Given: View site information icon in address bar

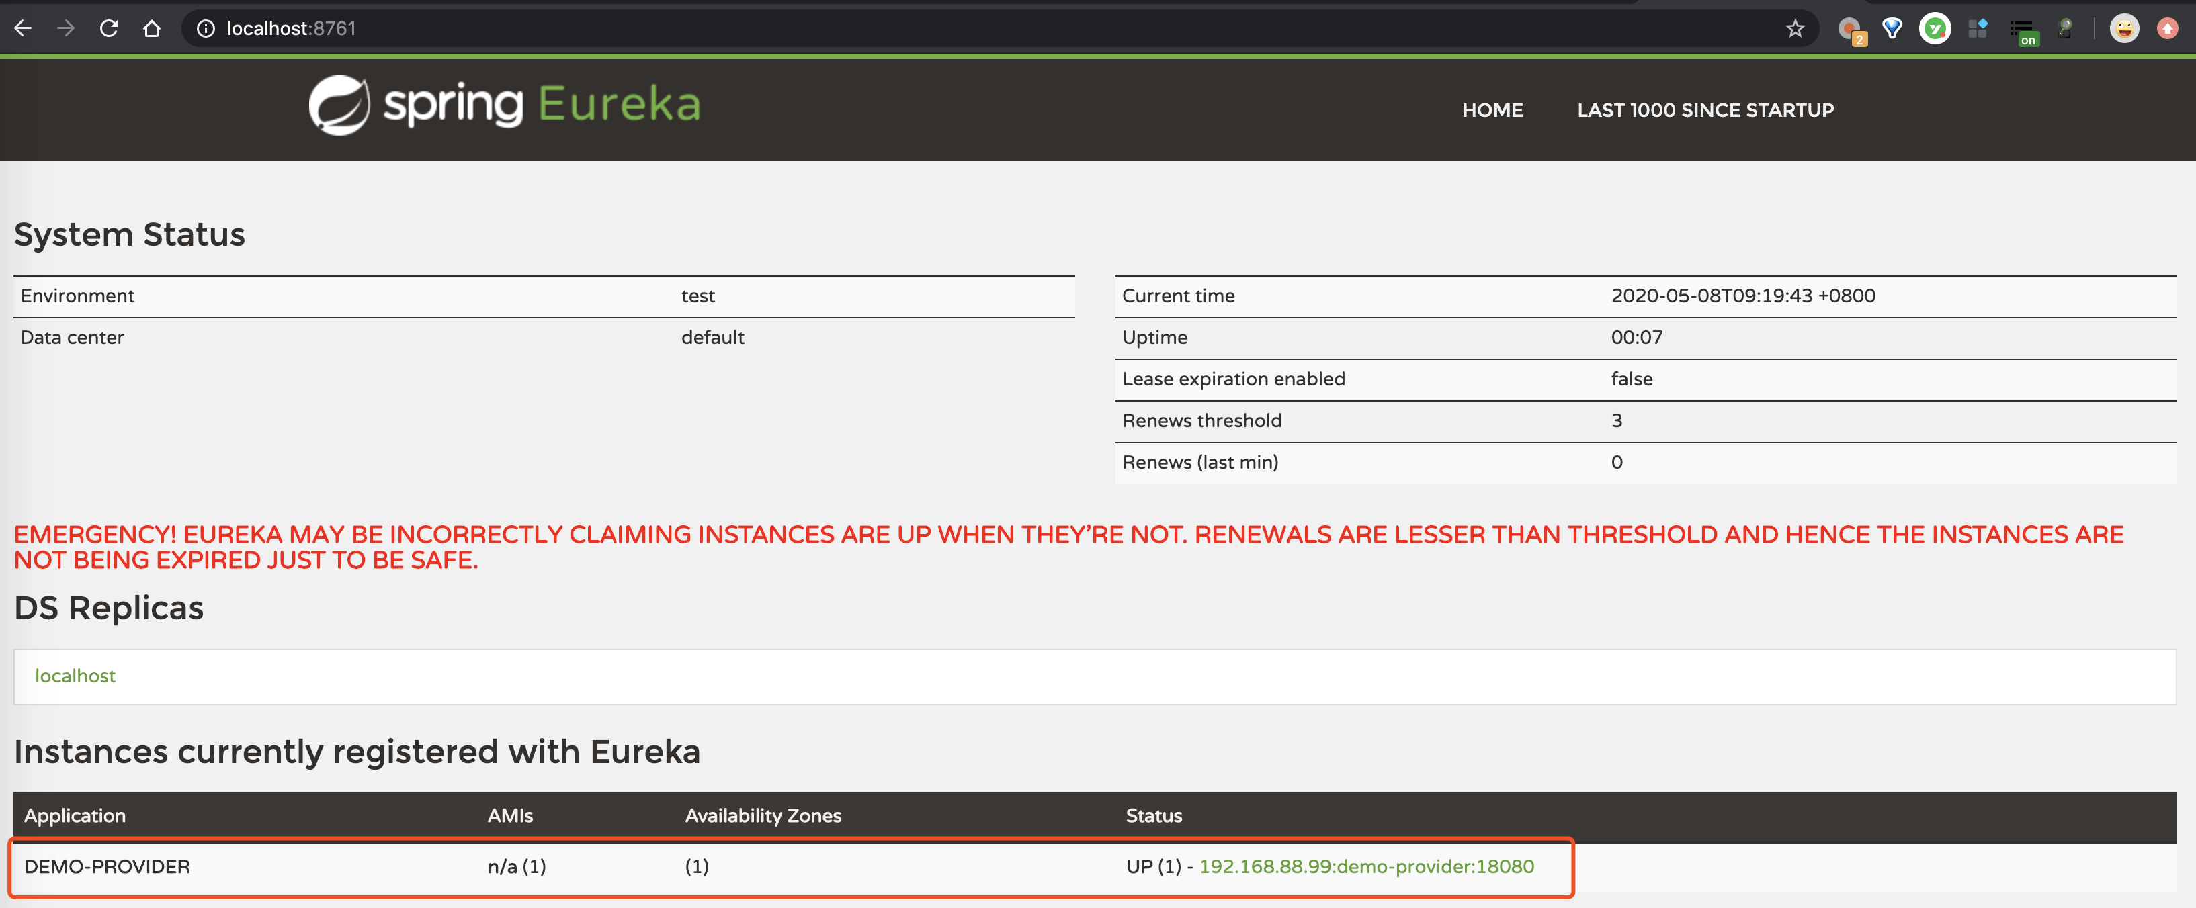Looking at the screenshot, I should tap(206, 28).
